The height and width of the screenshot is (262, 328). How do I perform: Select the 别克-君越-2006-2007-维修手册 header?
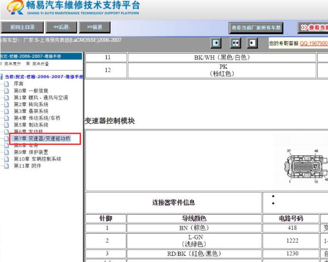tap(41, 56)
